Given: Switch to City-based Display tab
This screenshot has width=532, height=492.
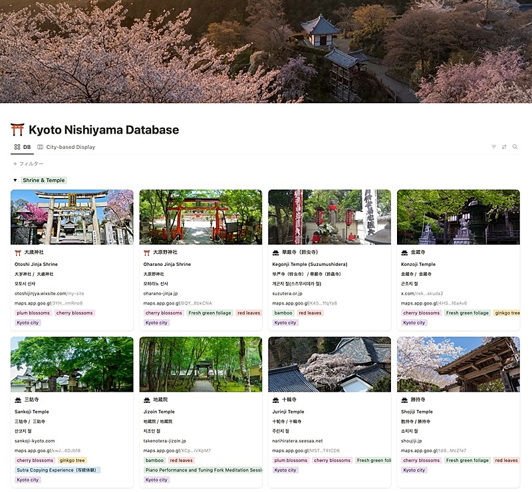Looking at the screenshot, I should click(66, 147).
